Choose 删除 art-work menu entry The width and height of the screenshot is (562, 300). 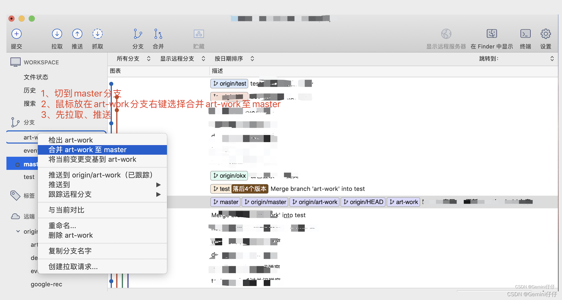pyautogui.click(x=102, y=235)
